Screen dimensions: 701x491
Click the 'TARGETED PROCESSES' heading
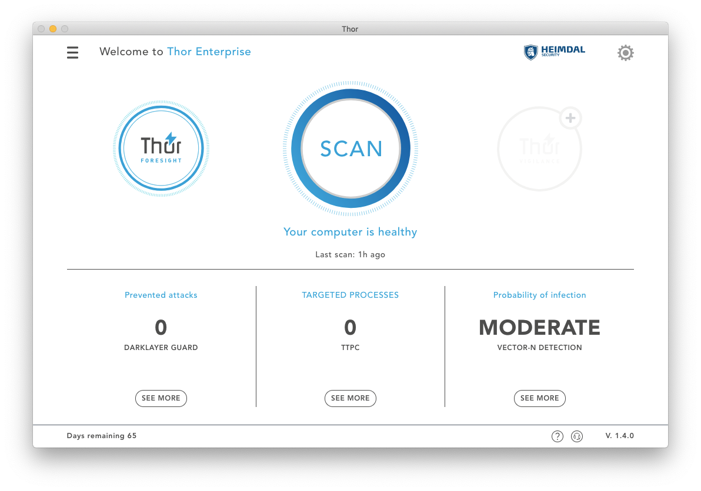(x=350, y=295)
